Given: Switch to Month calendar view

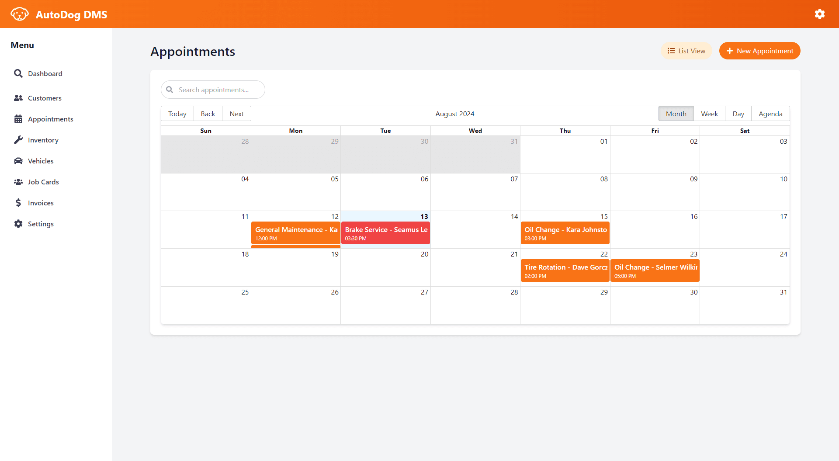Looking at the screenshot, I should (x=676, y=114).
